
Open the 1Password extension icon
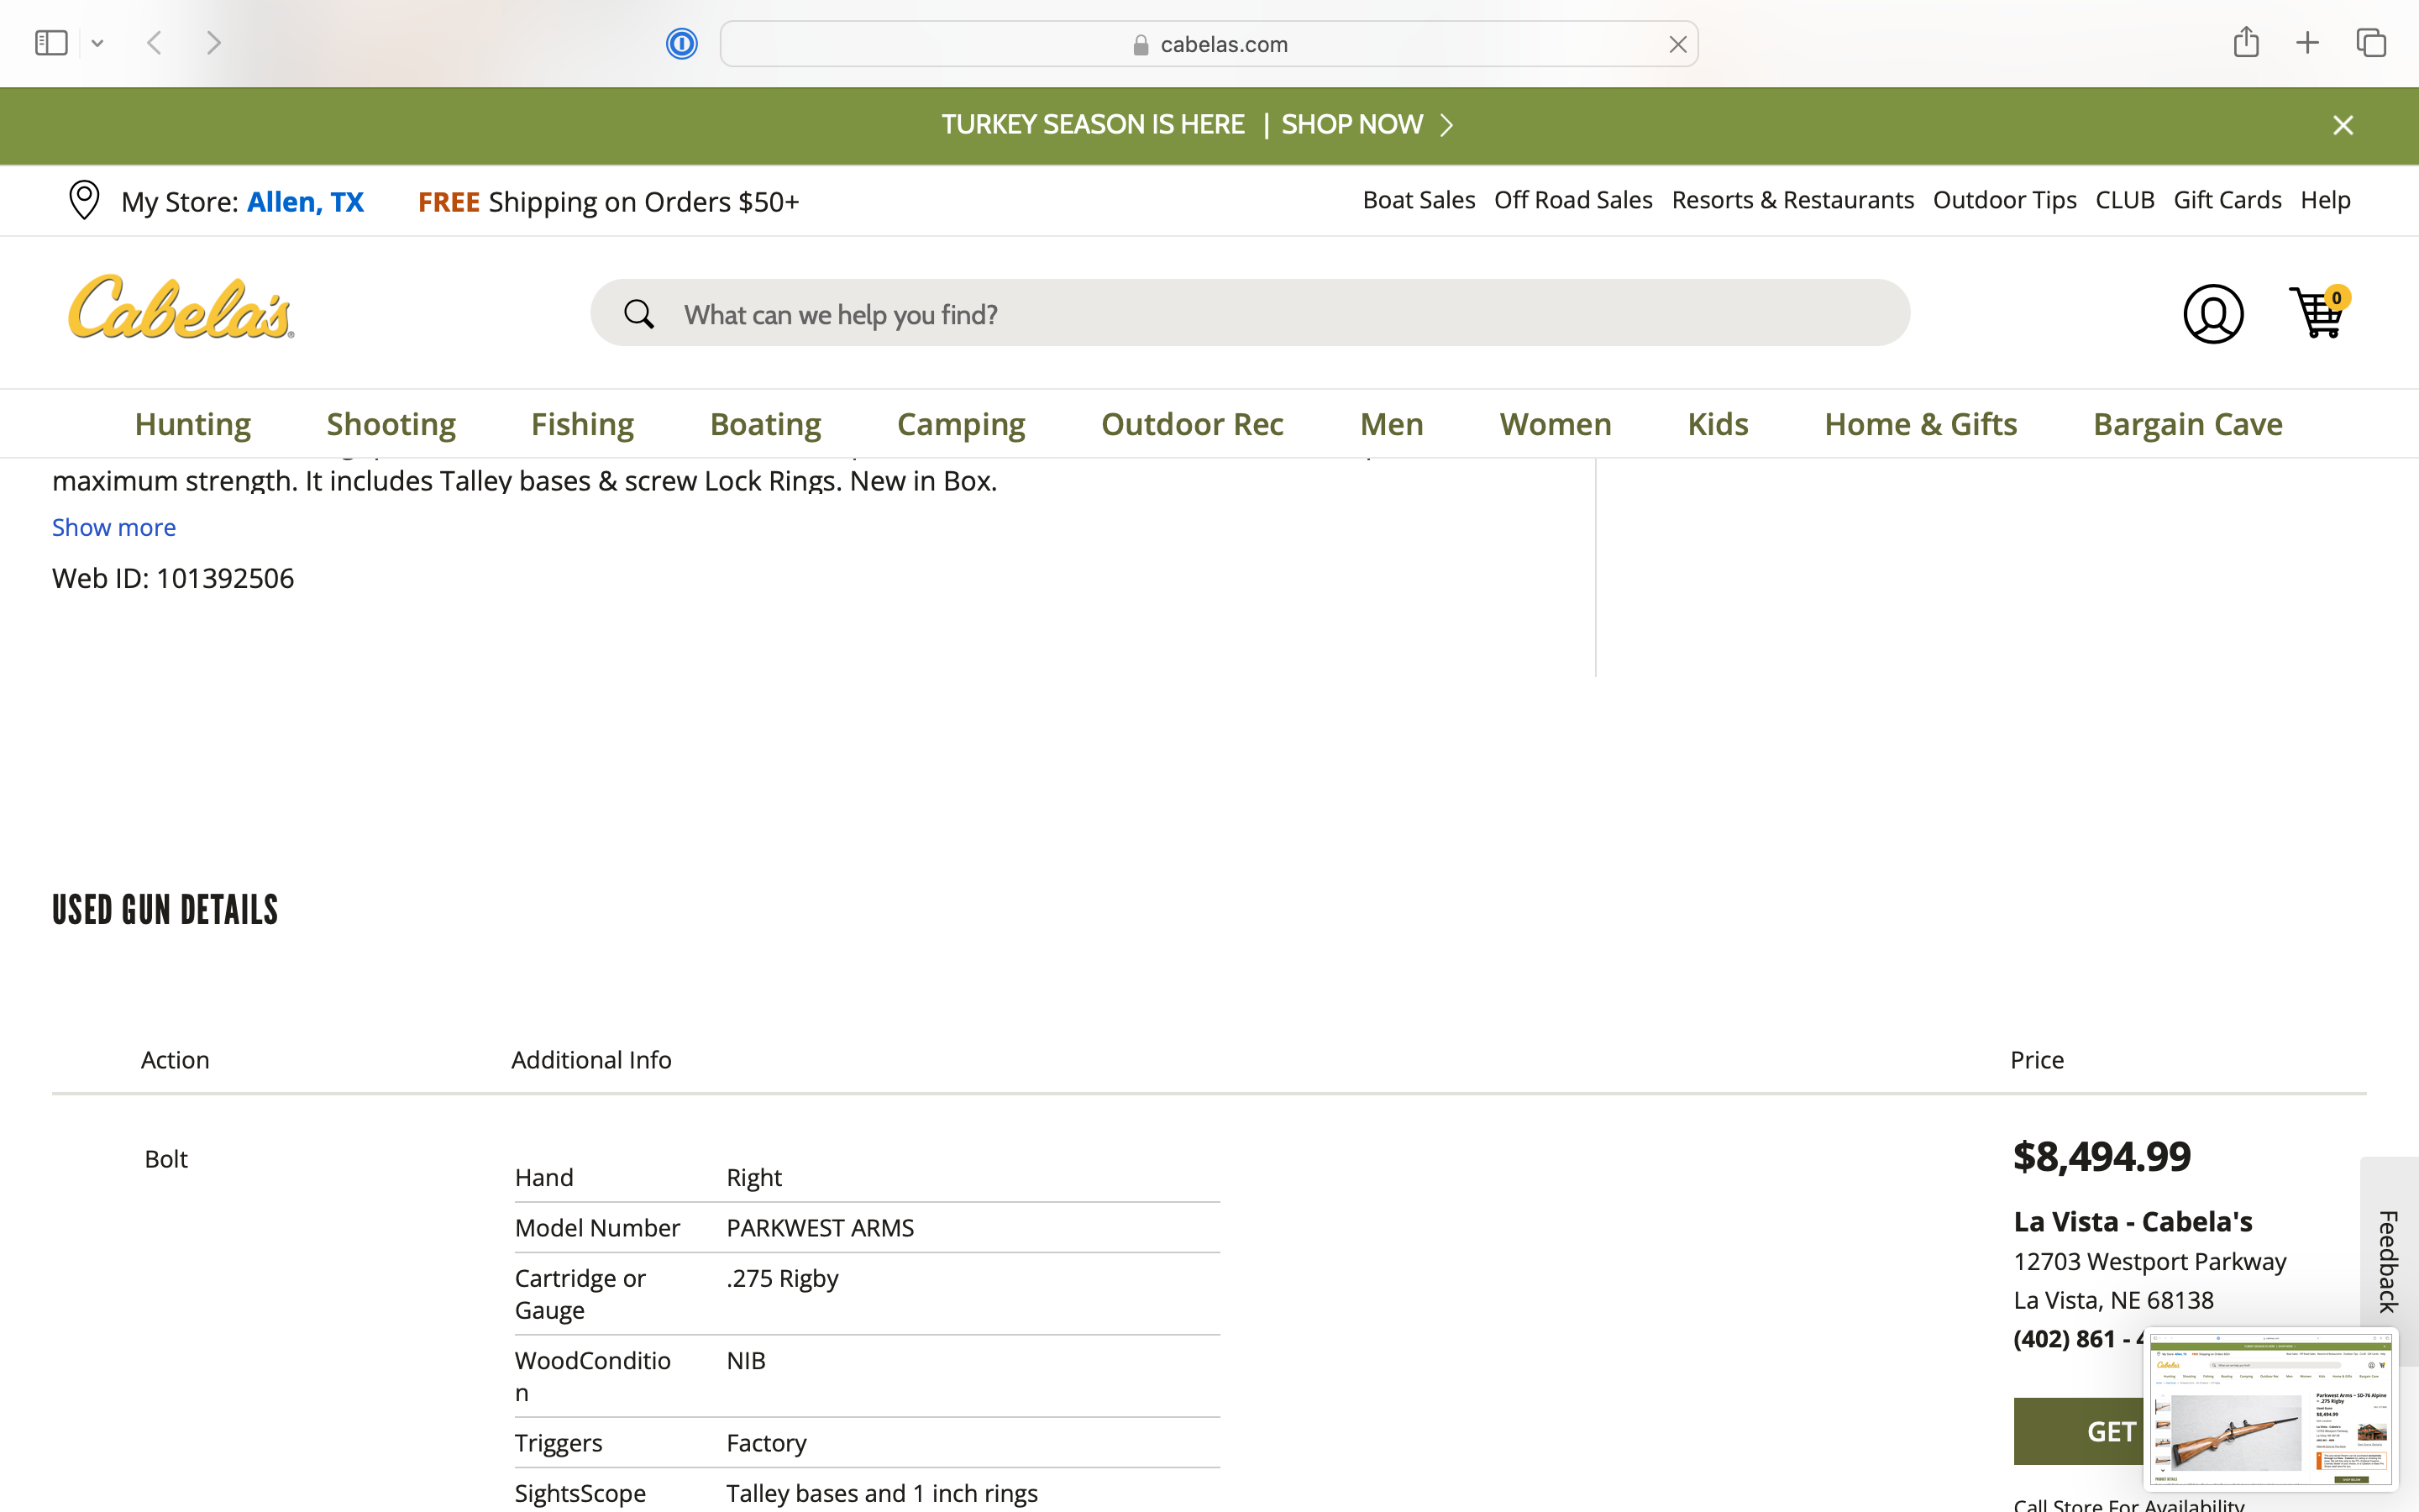click(682, 44)
